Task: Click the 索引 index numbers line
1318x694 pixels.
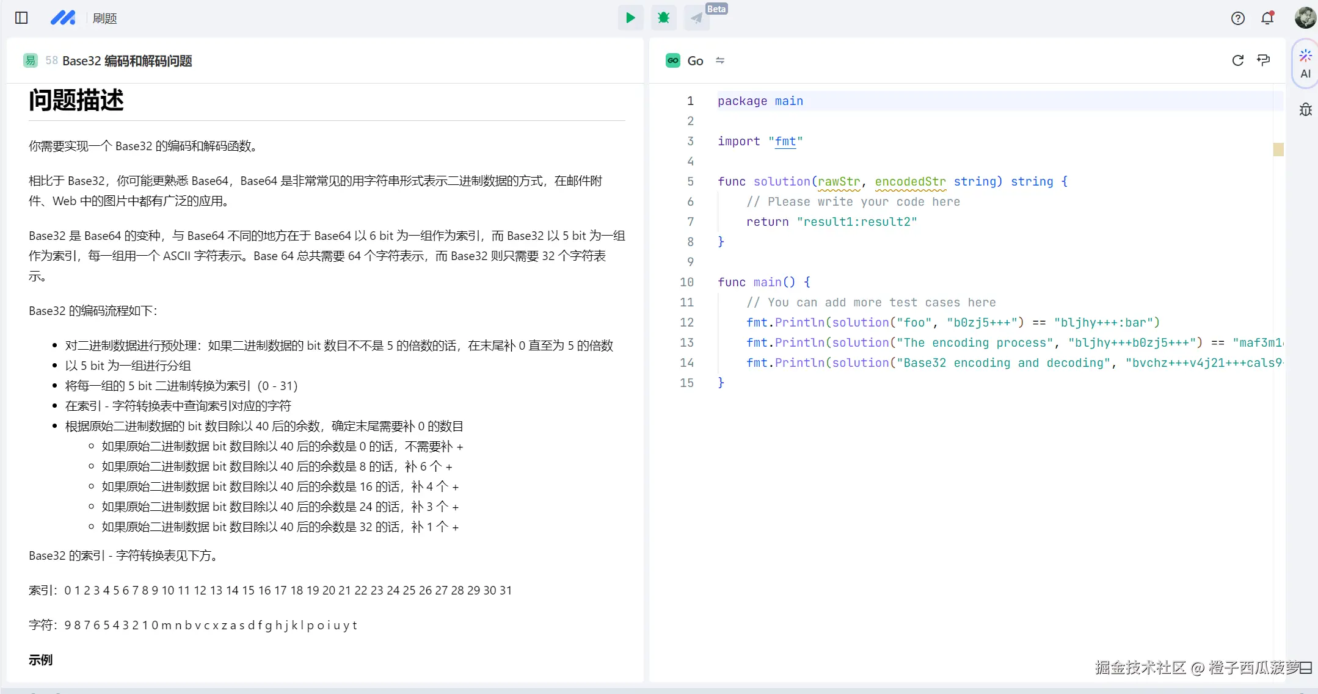Action: pos(271,590)
